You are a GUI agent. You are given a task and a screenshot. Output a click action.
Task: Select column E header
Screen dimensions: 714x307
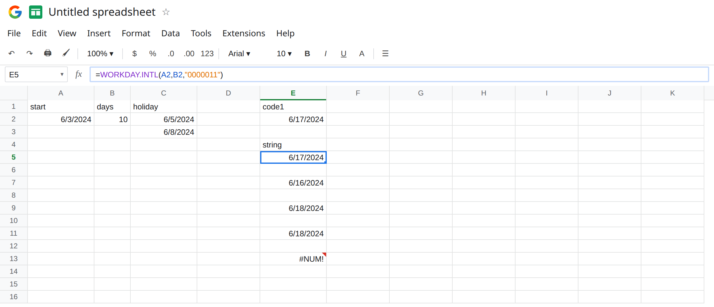[x=293, y=93]
